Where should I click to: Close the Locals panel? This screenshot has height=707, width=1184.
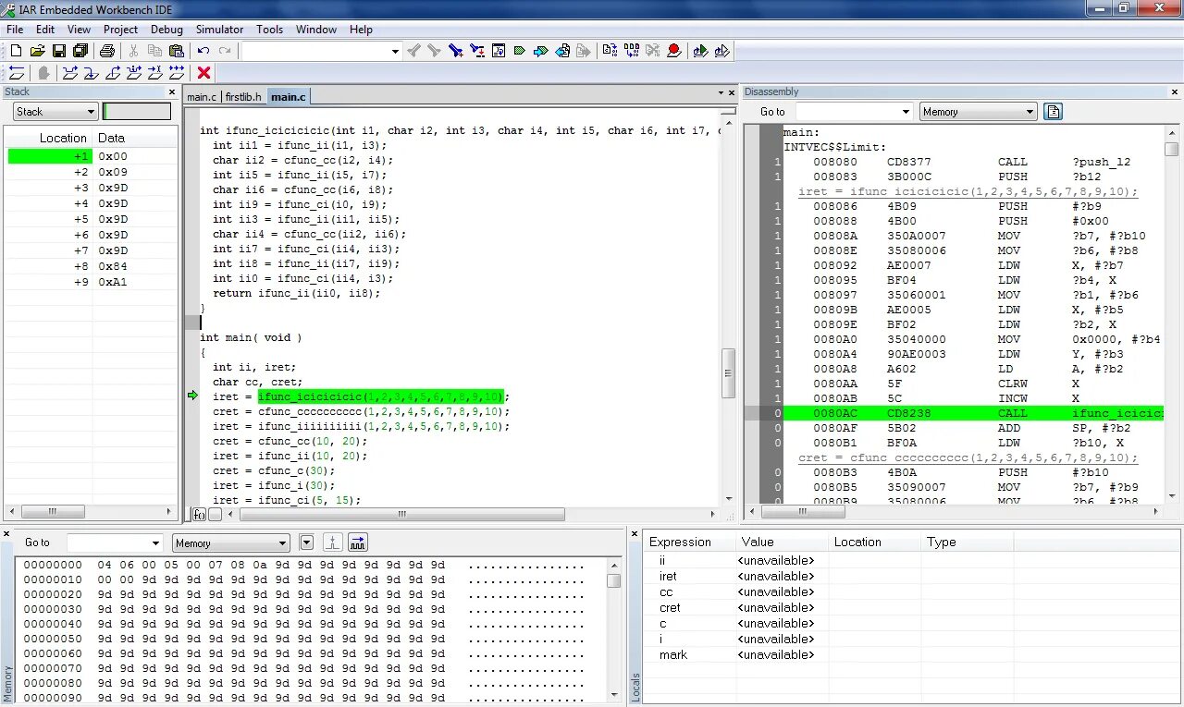click(635, 533)
